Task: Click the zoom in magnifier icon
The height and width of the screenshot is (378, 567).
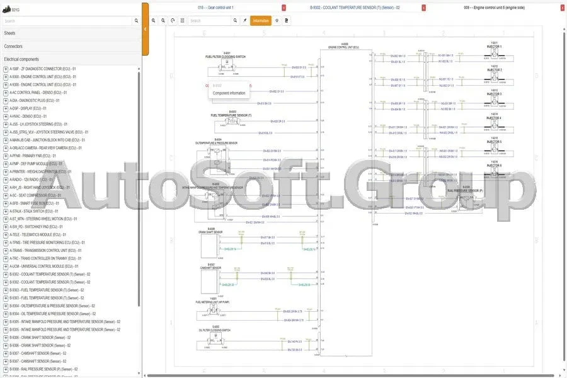Action: click(154, 21)
